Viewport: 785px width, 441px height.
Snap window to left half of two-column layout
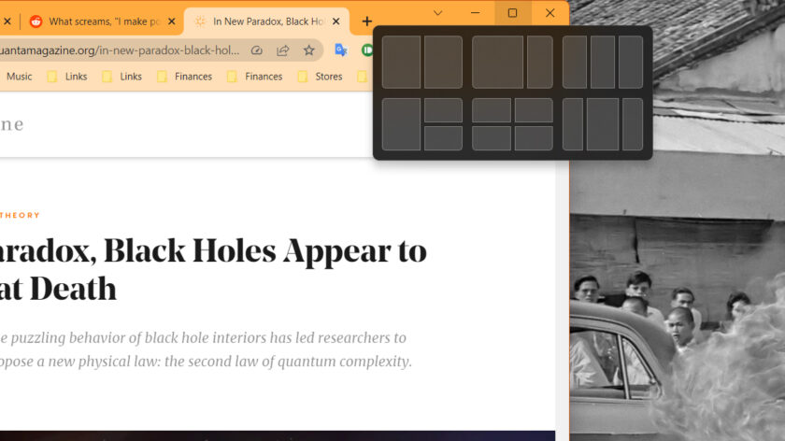401,63
